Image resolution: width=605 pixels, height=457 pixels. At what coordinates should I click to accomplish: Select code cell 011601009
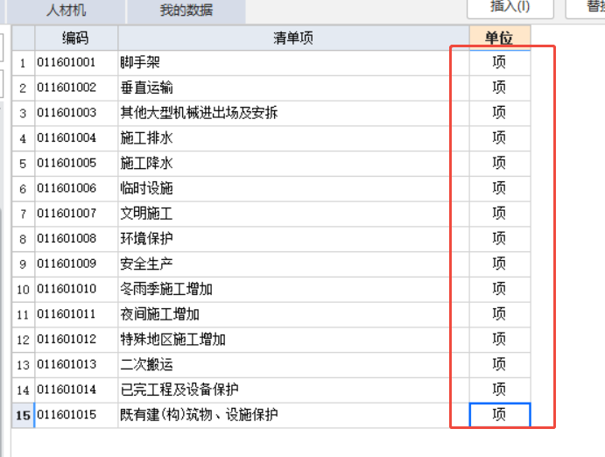(x=76, y=264)
